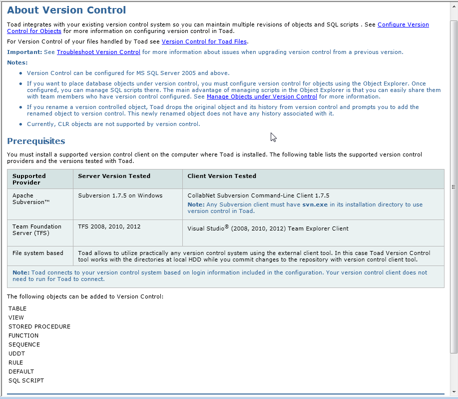The width and height of the screenshot is (458, 399).
Task: Follow the Troubleshoot Version Control link
Action: pos(98,52)
